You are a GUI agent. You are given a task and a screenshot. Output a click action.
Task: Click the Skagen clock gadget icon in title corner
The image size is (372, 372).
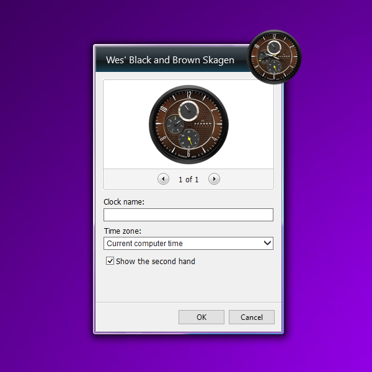coord(274,56)
